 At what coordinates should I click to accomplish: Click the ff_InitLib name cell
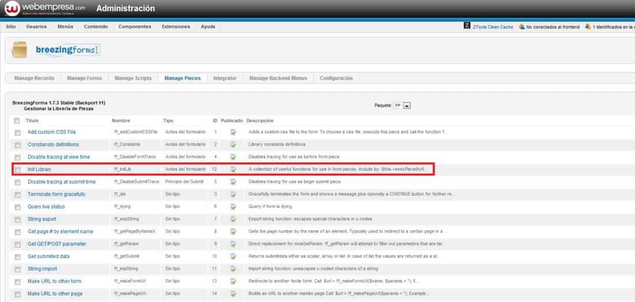[x=123, y=169]
